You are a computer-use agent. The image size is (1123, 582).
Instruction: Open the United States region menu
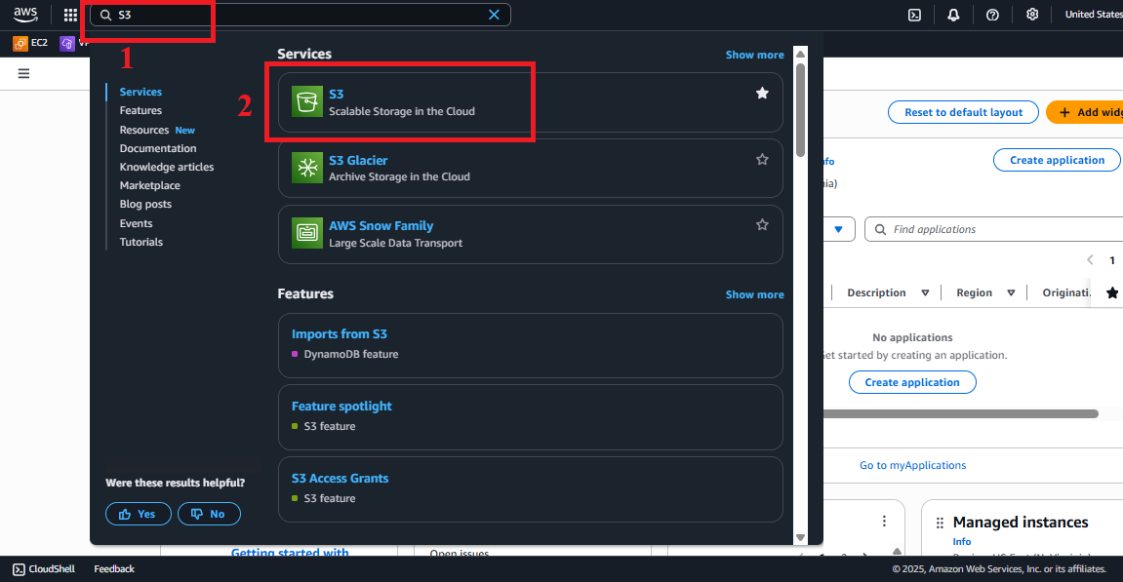coord(1094,15)
